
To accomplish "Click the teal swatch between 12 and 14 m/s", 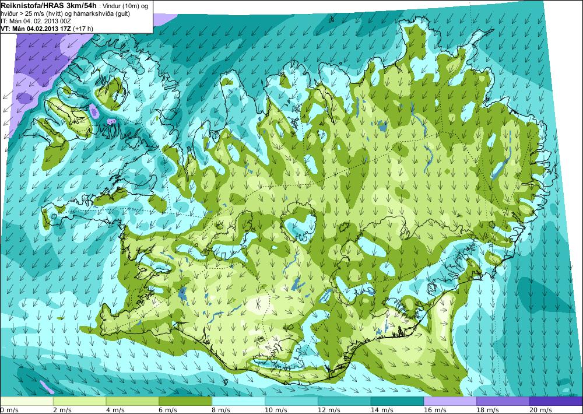I will pyautogui.click(x=345, y=401).
